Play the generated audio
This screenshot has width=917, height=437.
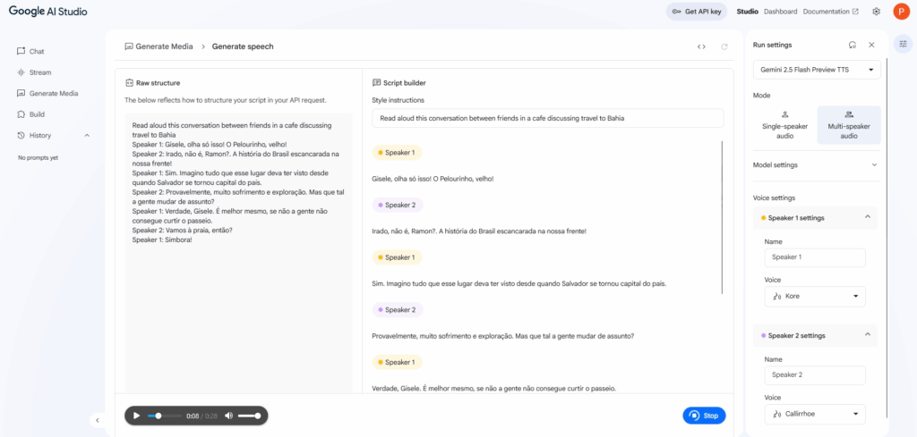tap(137, 416)
